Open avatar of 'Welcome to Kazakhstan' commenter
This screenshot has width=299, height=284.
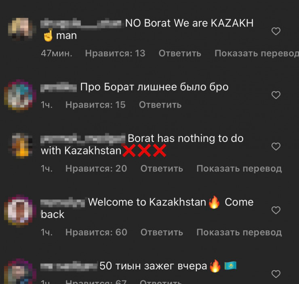pyautogui.click(x=20, y=210)
